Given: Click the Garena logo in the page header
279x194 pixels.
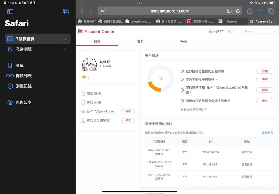Looking at the screenshot, I should (80, 32).
